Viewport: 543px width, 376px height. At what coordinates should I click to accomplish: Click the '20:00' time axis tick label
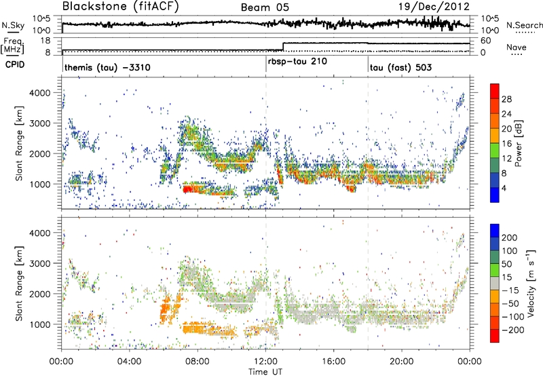tap(402, 362)
